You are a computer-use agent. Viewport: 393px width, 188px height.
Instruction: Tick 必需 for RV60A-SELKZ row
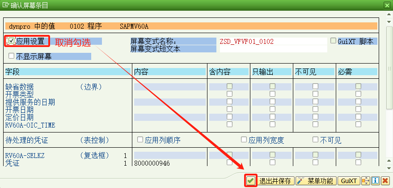pyautogui.click(x=359, y=154)
